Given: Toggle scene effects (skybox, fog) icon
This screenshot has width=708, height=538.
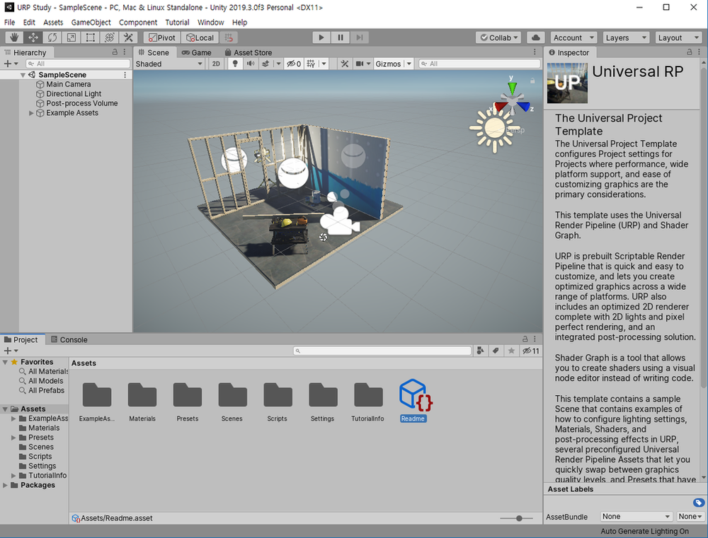Looking at the screenshot, I should [266, 64].
